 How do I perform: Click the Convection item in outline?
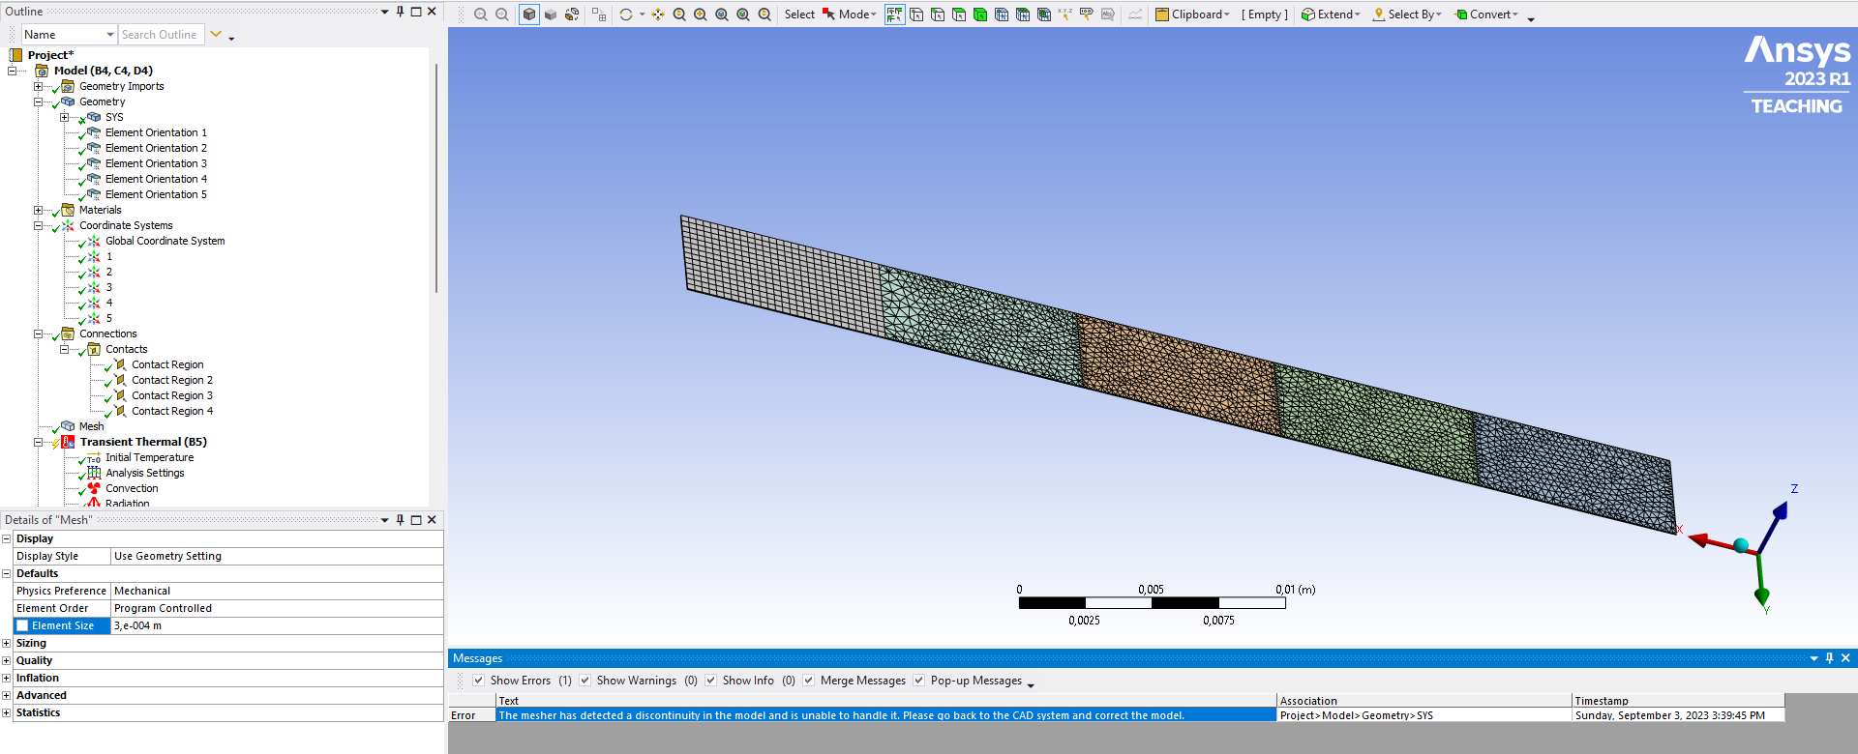pyautogui.click(x=132, y=488)
